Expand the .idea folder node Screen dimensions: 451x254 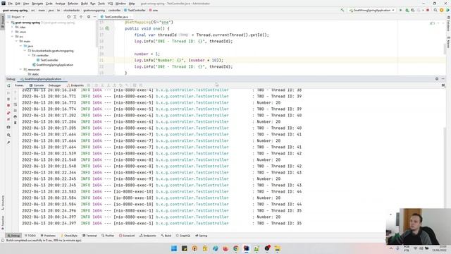13,27
